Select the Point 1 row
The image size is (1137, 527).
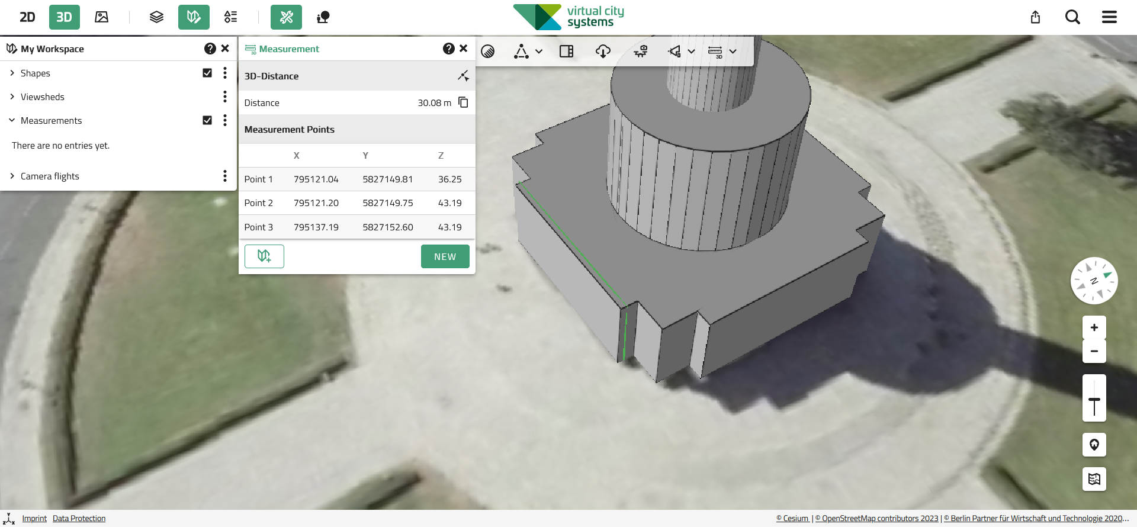point(357,179)
